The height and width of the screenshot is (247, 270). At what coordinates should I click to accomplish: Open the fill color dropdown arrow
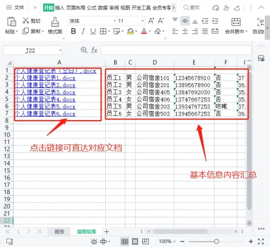[136, 31]
